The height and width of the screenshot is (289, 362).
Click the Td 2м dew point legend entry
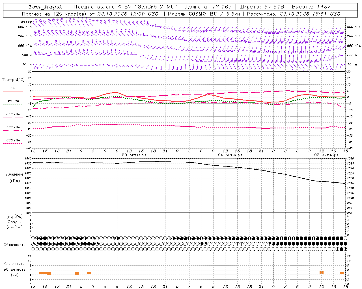(x=13, y=101)
